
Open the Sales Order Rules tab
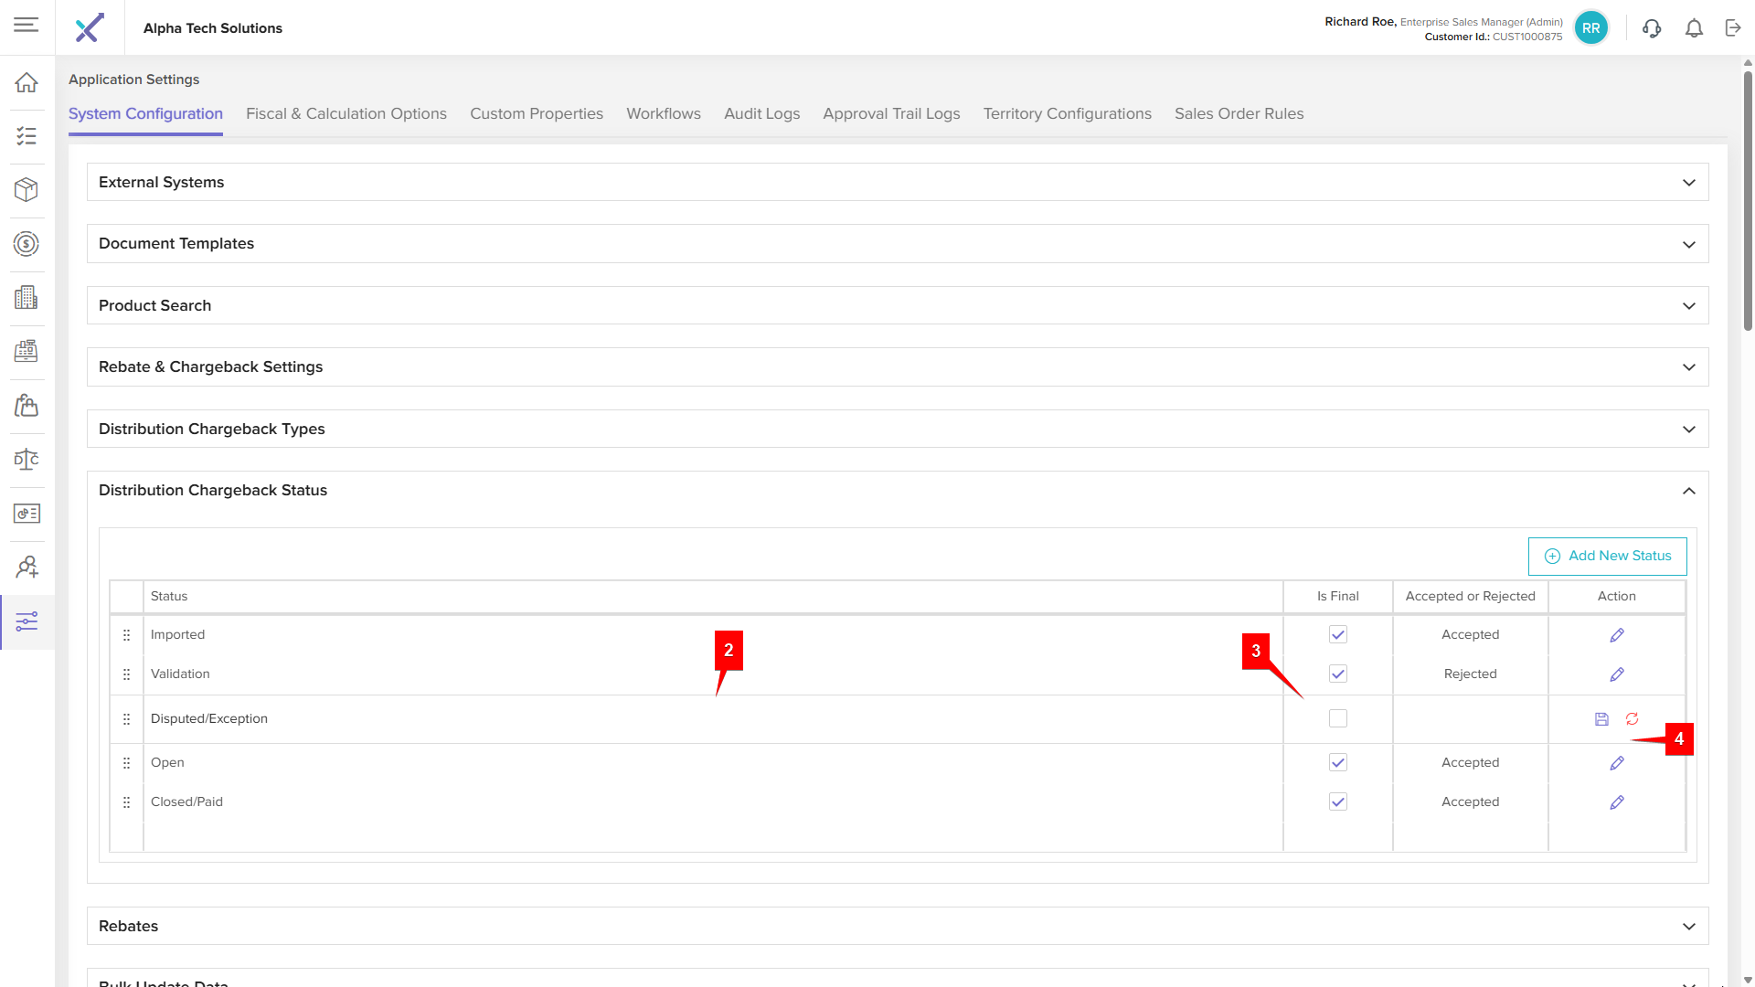click(1239, 113)
